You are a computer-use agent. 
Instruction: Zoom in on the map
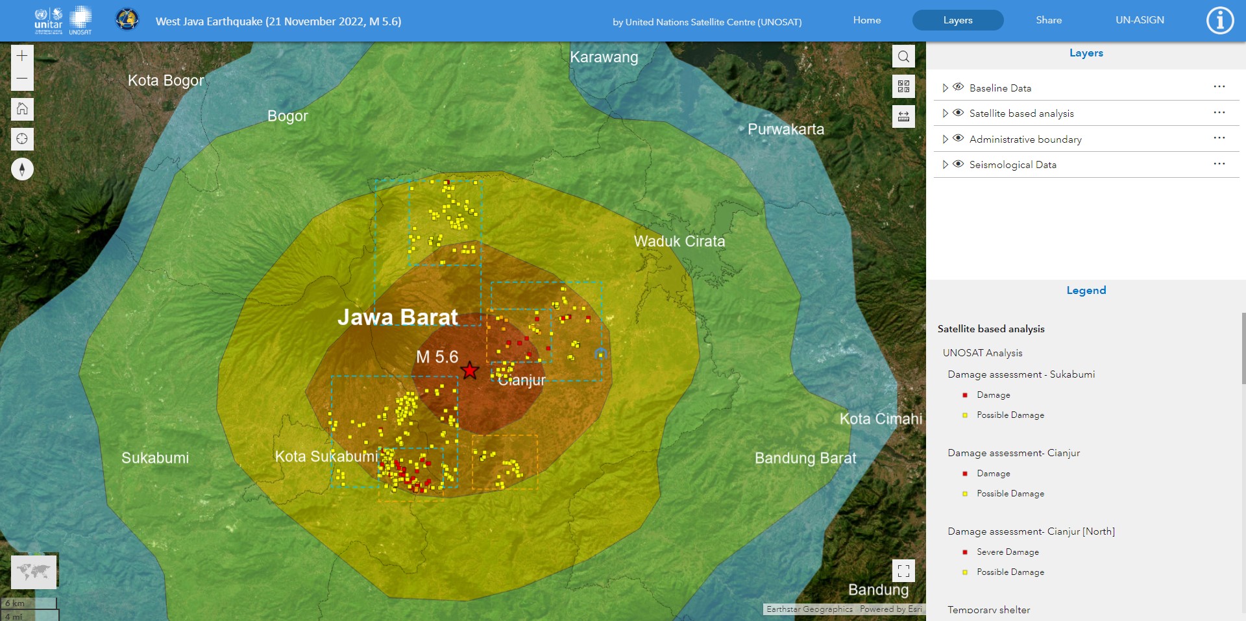coord(22,56)
